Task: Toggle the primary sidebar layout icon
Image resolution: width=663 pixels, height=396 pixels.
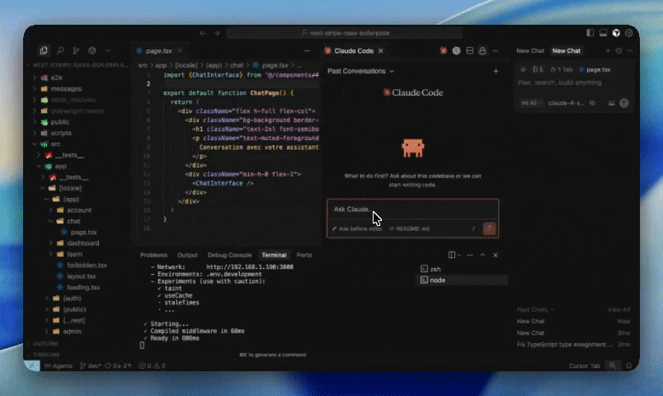Action: click(590, 33)
